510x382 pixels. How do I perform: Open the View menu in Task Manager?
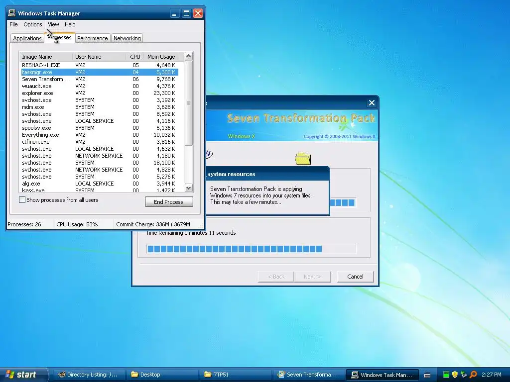point(53,24)
